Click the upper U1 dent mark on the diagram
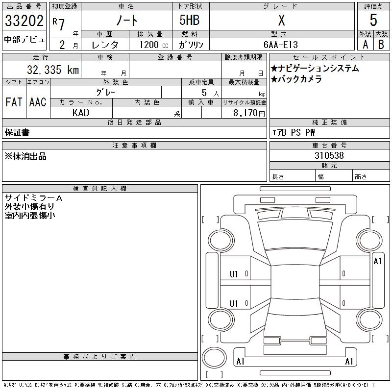This screenshot has width=392, height=392. coord(234,274)
